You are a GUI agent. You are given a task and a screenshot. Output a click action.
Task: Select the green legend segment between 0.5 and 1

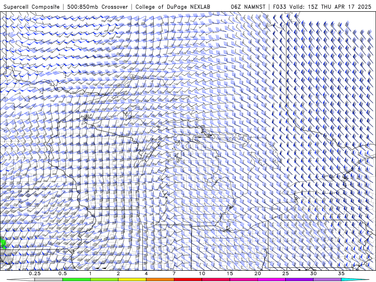77,280
